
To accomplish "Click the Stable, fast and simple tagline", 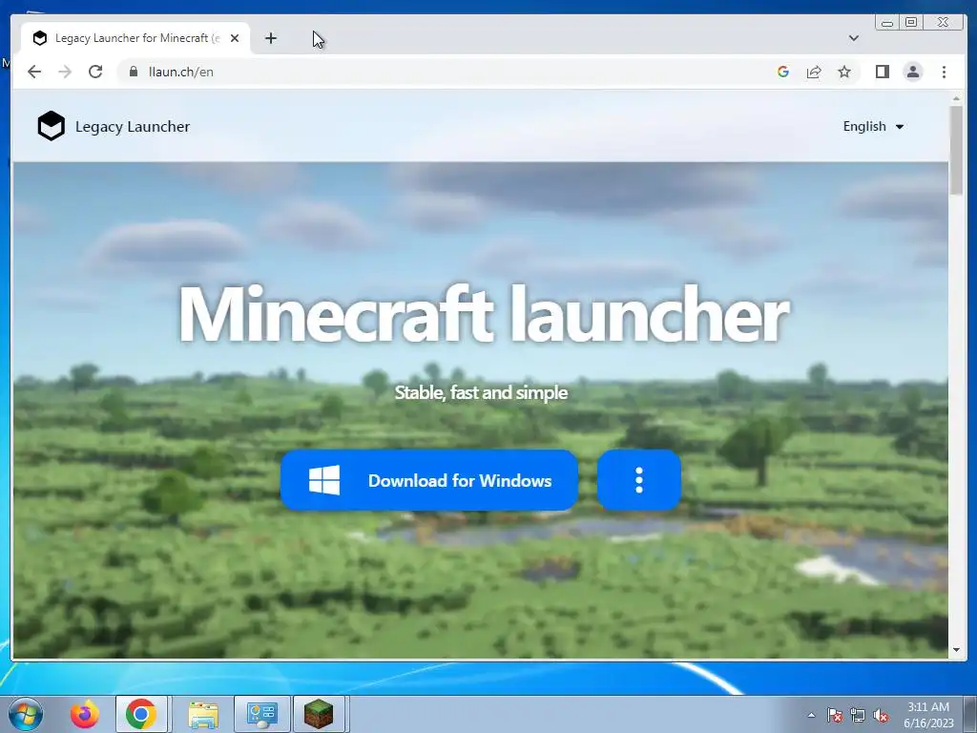I will tap(481, 392).
